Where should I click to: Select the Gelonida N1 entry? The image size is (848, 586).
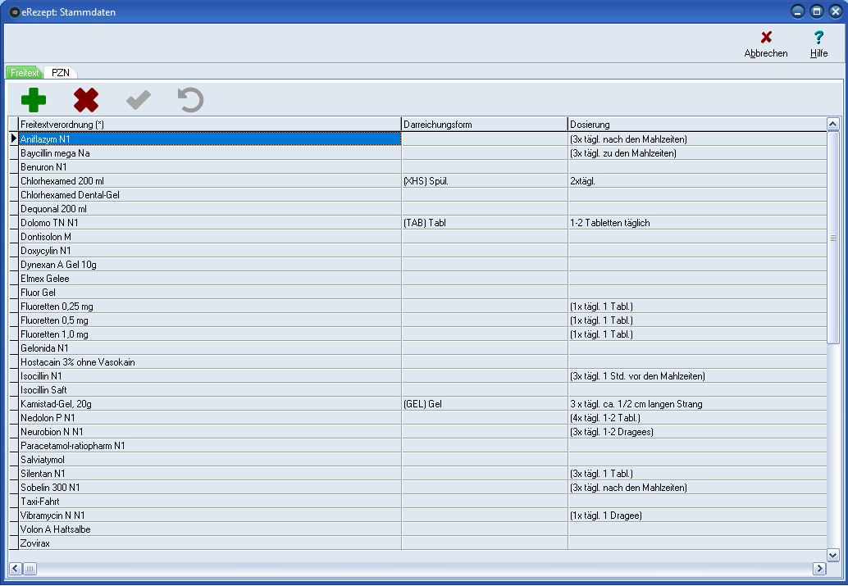tap(210, 348)
